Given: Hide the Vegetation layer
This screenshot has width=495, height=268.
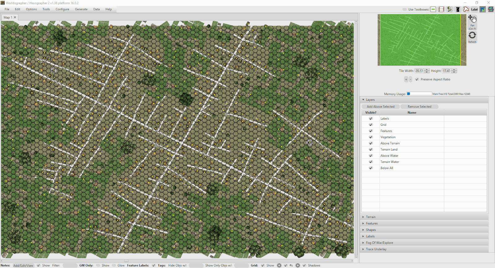Looking at the screenshot, I should [371, 137].
